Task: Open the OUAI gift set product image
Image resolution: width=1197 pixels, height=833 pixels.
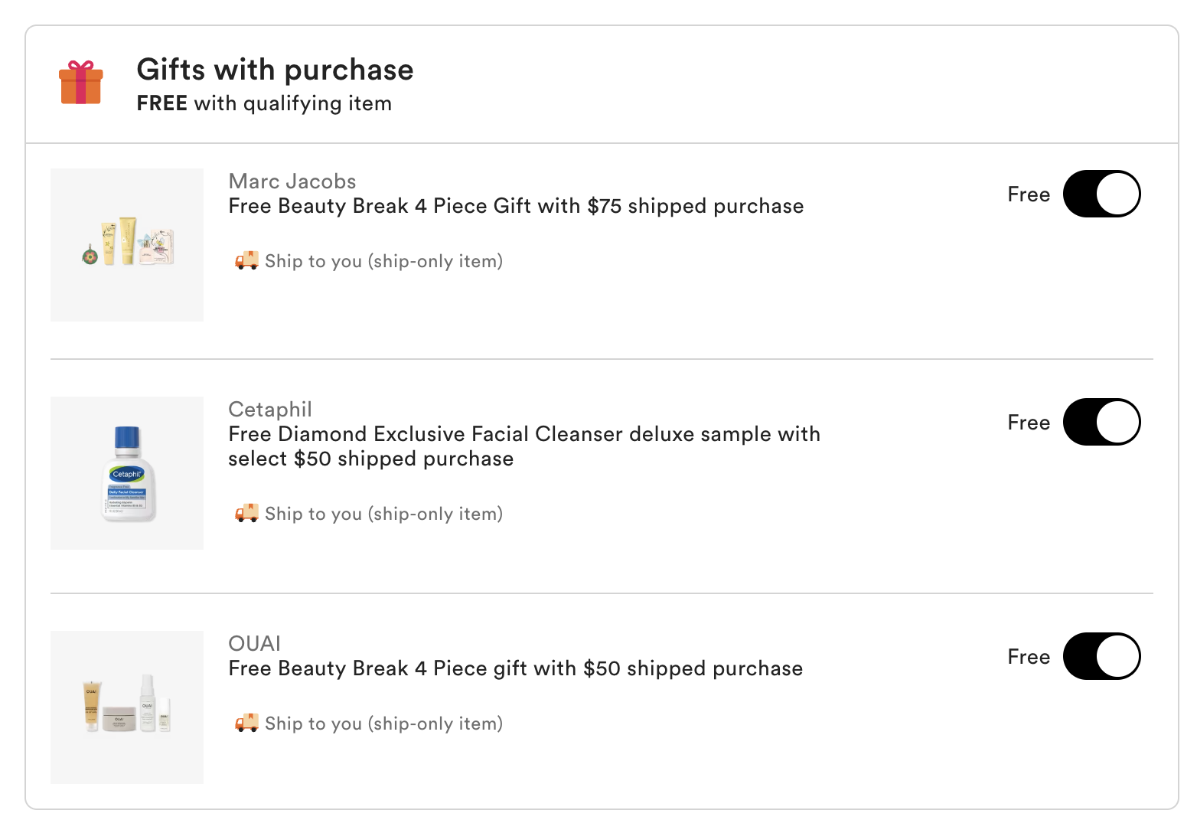Action: point(127,707)
